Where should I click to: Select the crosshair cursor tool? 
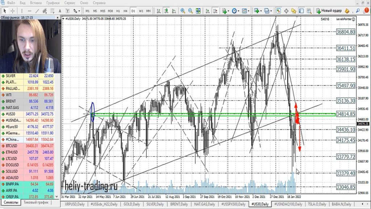tap(13, 11)
